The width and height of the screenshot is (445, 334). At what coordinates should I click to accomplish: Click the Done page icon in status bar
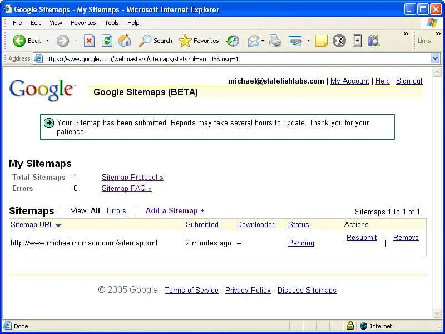point(8,326)
